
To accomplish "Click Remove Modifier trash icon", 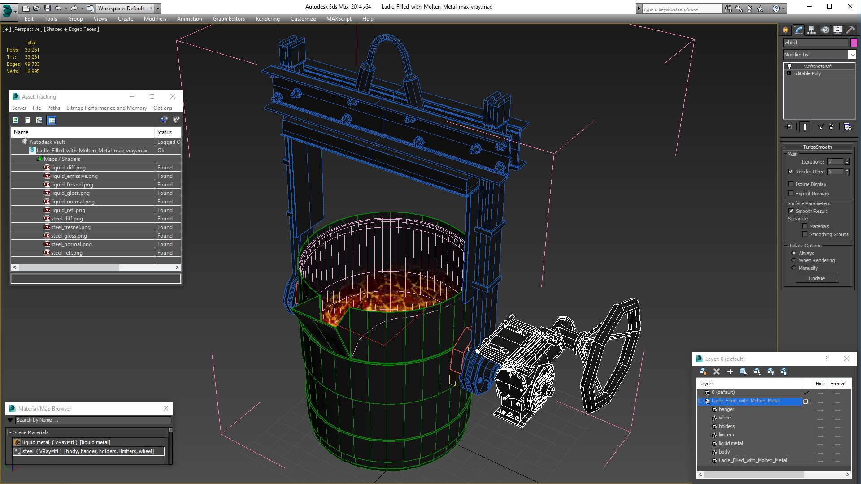I will 831,127.
